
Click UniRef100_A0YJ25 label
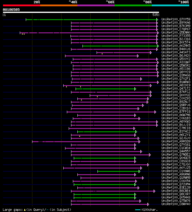[176, 168]
